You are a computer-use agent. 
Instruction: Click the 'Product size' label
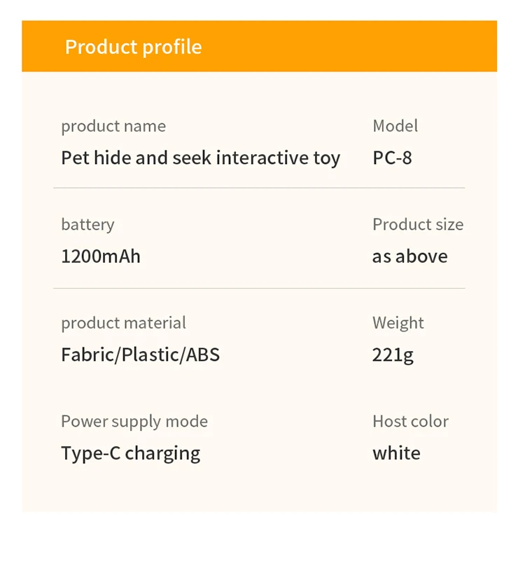[418, 224]
